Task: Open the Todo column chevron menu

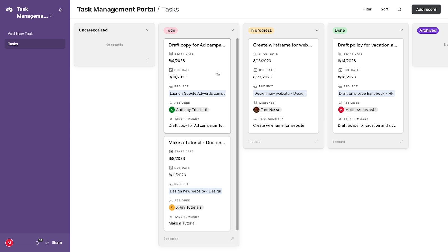Action: point(232,30)
